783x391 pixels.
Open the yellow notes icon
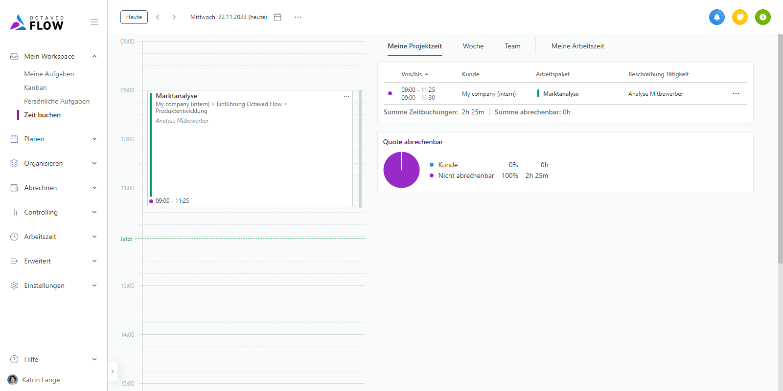739,17
